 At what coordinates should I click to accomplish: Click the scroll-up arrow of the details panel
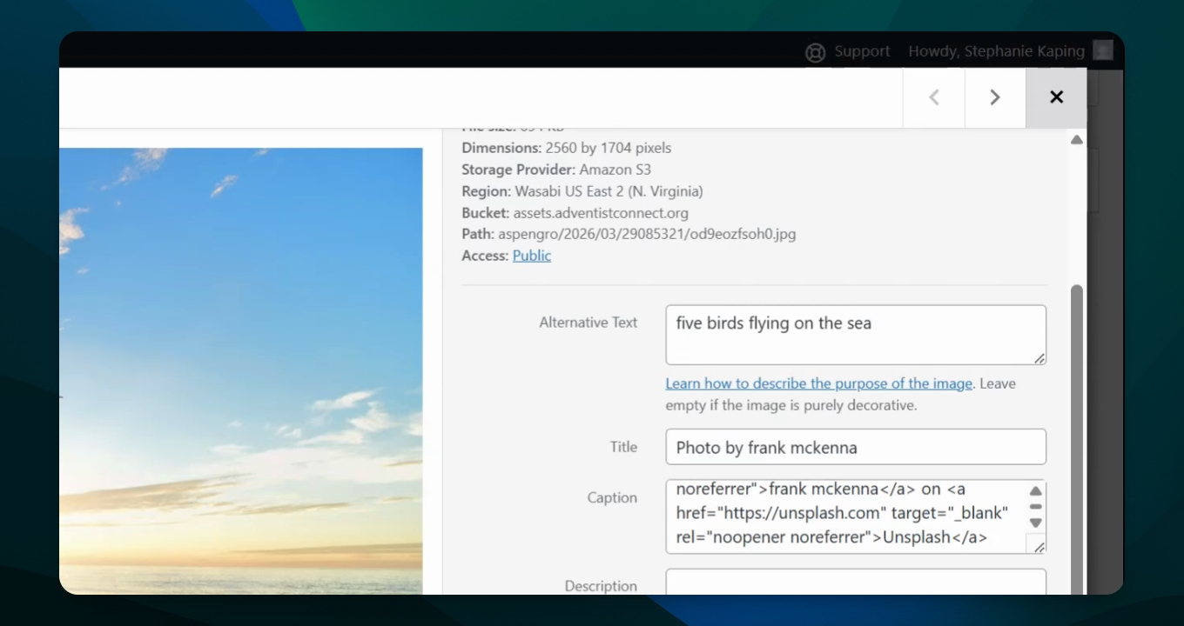pos(1077,140)
